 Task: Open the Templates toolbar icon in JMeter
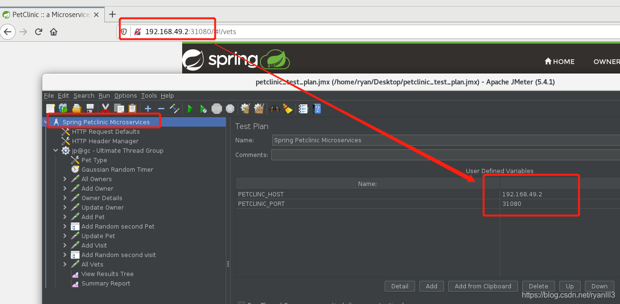click(63, 109)
